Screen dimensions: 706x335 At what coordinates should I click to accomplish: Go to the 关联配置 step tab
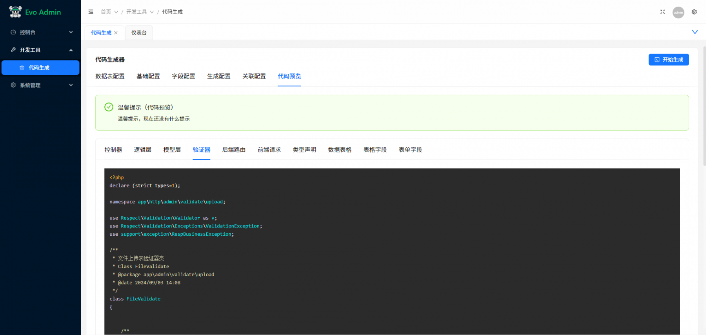tap(254, 76)
